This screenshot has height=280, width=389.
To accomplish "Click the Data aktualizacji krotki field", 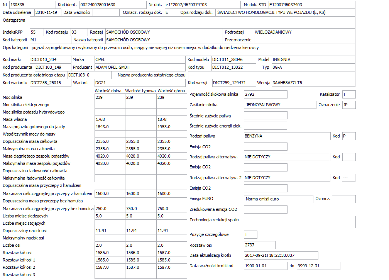I will [281, 255].
